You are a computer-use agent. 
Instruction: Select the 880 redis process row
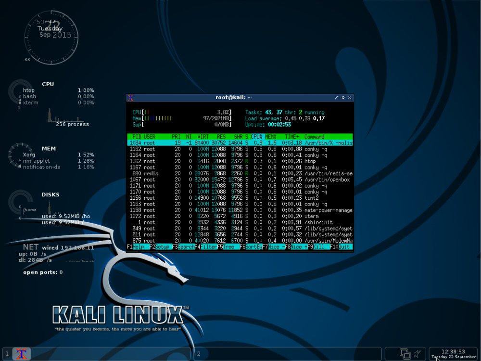click(240, 173)
